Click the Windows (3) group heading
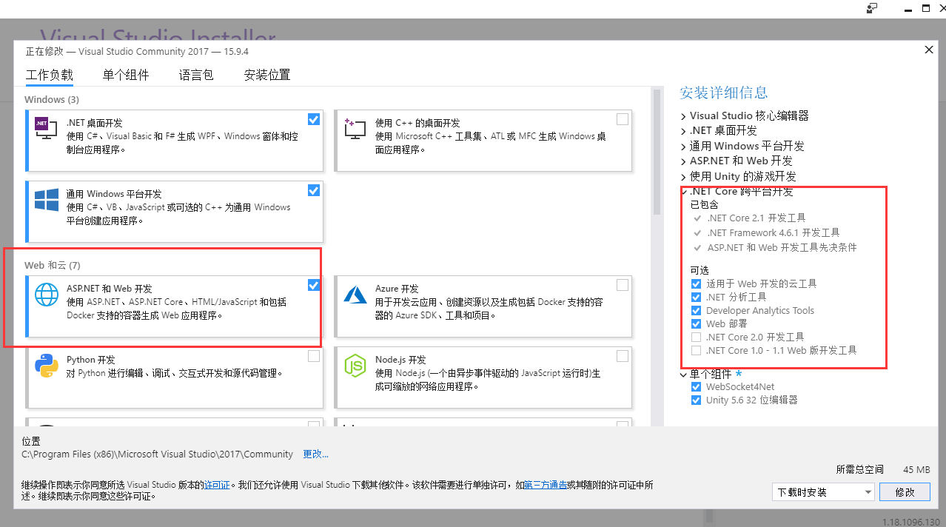 [52, 99]
